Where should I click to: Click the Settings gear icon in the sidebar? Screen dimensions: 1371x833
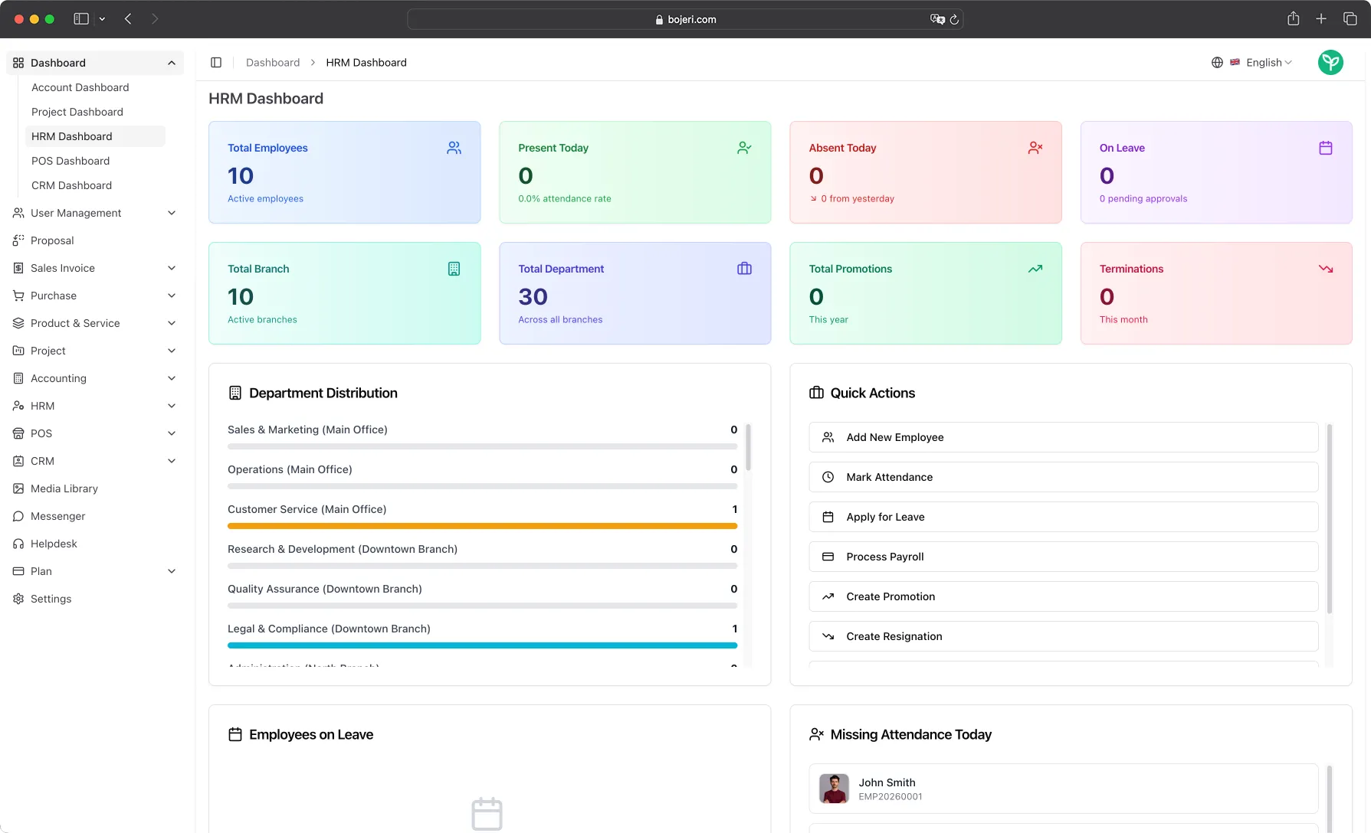(x=18, y=599)
